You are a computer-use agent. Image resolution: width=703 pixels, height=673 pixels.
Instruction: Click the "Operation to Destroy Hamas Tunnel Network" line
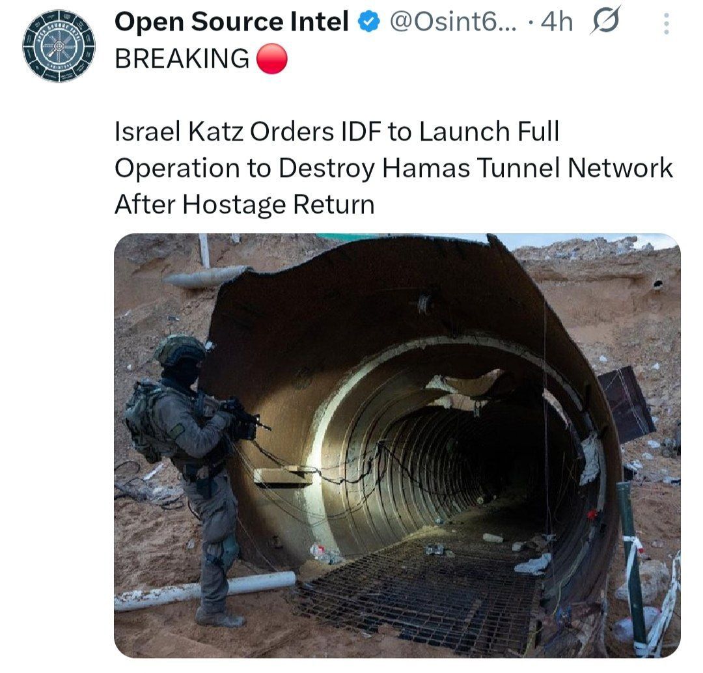click(394, 169)
